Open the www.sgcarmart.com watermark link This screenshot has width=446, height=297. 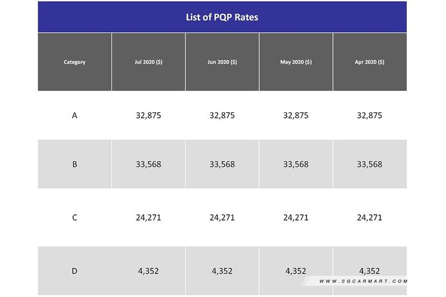click(363, 281)
